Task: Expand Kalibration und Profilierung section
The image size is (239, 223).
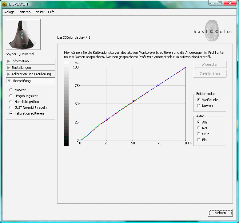Action: click(x=30, y=74)
